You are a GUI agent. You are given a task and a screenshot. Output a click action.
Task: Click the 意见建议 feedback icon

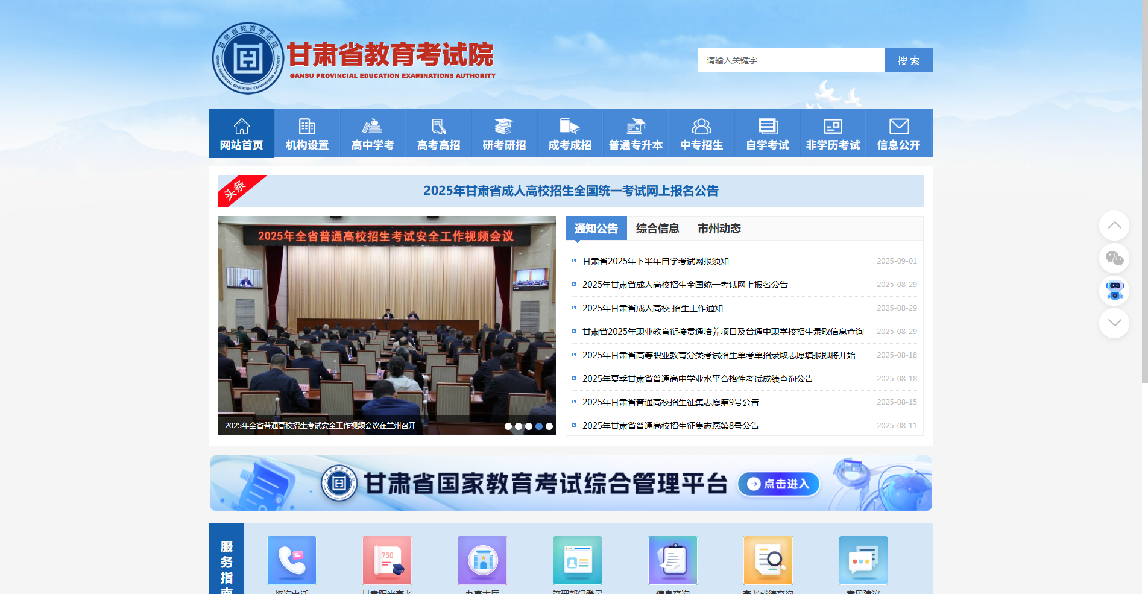point(863,560)
